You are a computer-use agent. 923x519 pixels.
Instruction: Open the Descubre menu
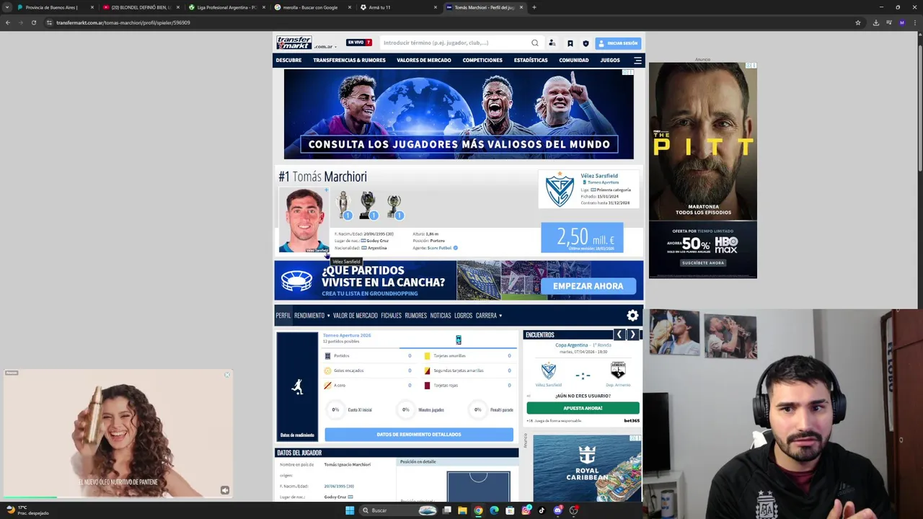point(288,61)
